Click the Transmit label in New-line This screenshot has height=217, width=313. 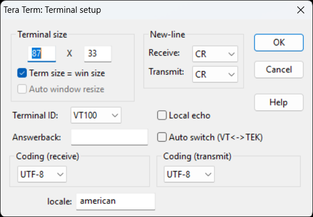pyautogui.click(x=166, y=72)
